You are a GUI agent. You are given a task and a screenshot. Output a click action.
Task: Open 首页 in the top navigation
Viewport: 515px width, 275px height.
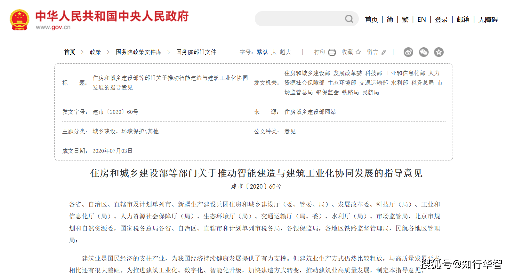point(371,20)
